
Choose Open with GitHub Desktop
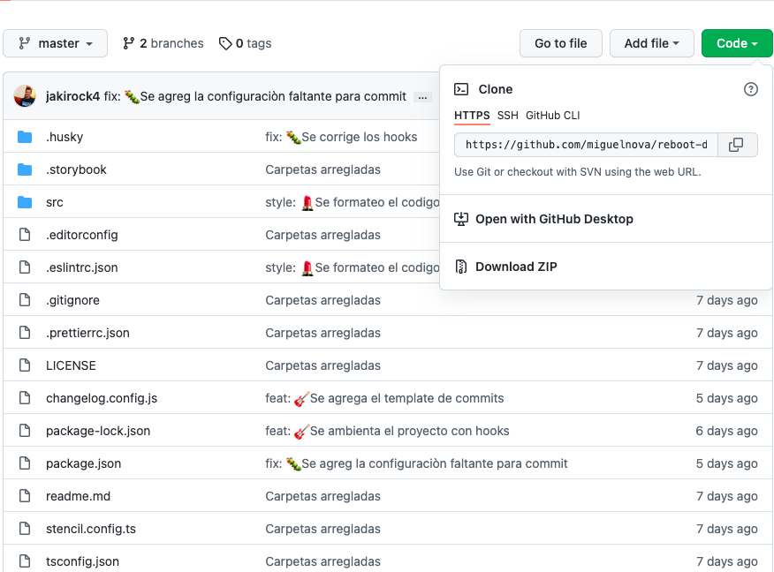(554, 219)
